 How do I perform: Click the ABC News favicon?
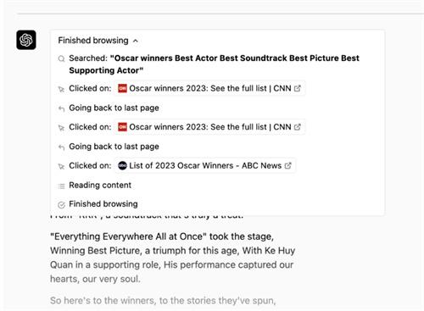tap(122, 165)
